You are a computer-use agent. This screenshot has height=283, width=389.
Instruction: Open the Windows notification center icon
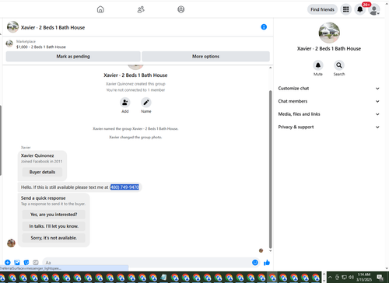coord(380,277)
